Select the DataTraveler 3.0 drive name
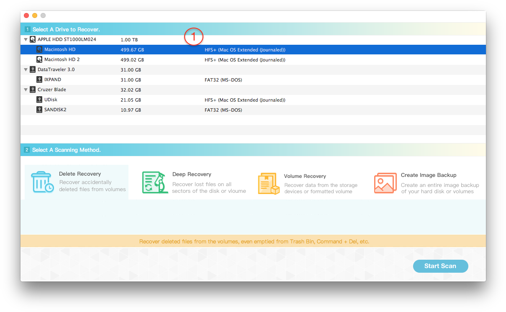Screen dimensions: 506x312 56,69
